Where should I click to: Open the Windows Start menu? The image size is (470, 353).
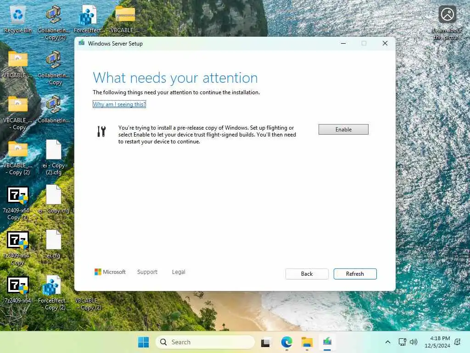(143, 342)
